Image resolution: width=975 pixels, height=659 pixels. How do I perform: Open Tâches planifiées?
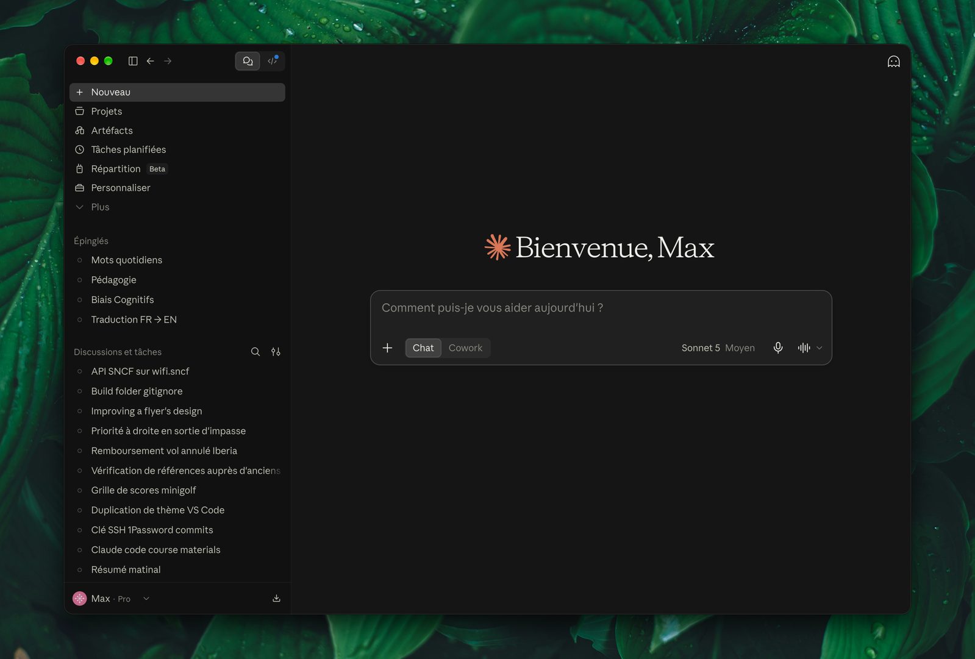point(177,149)
